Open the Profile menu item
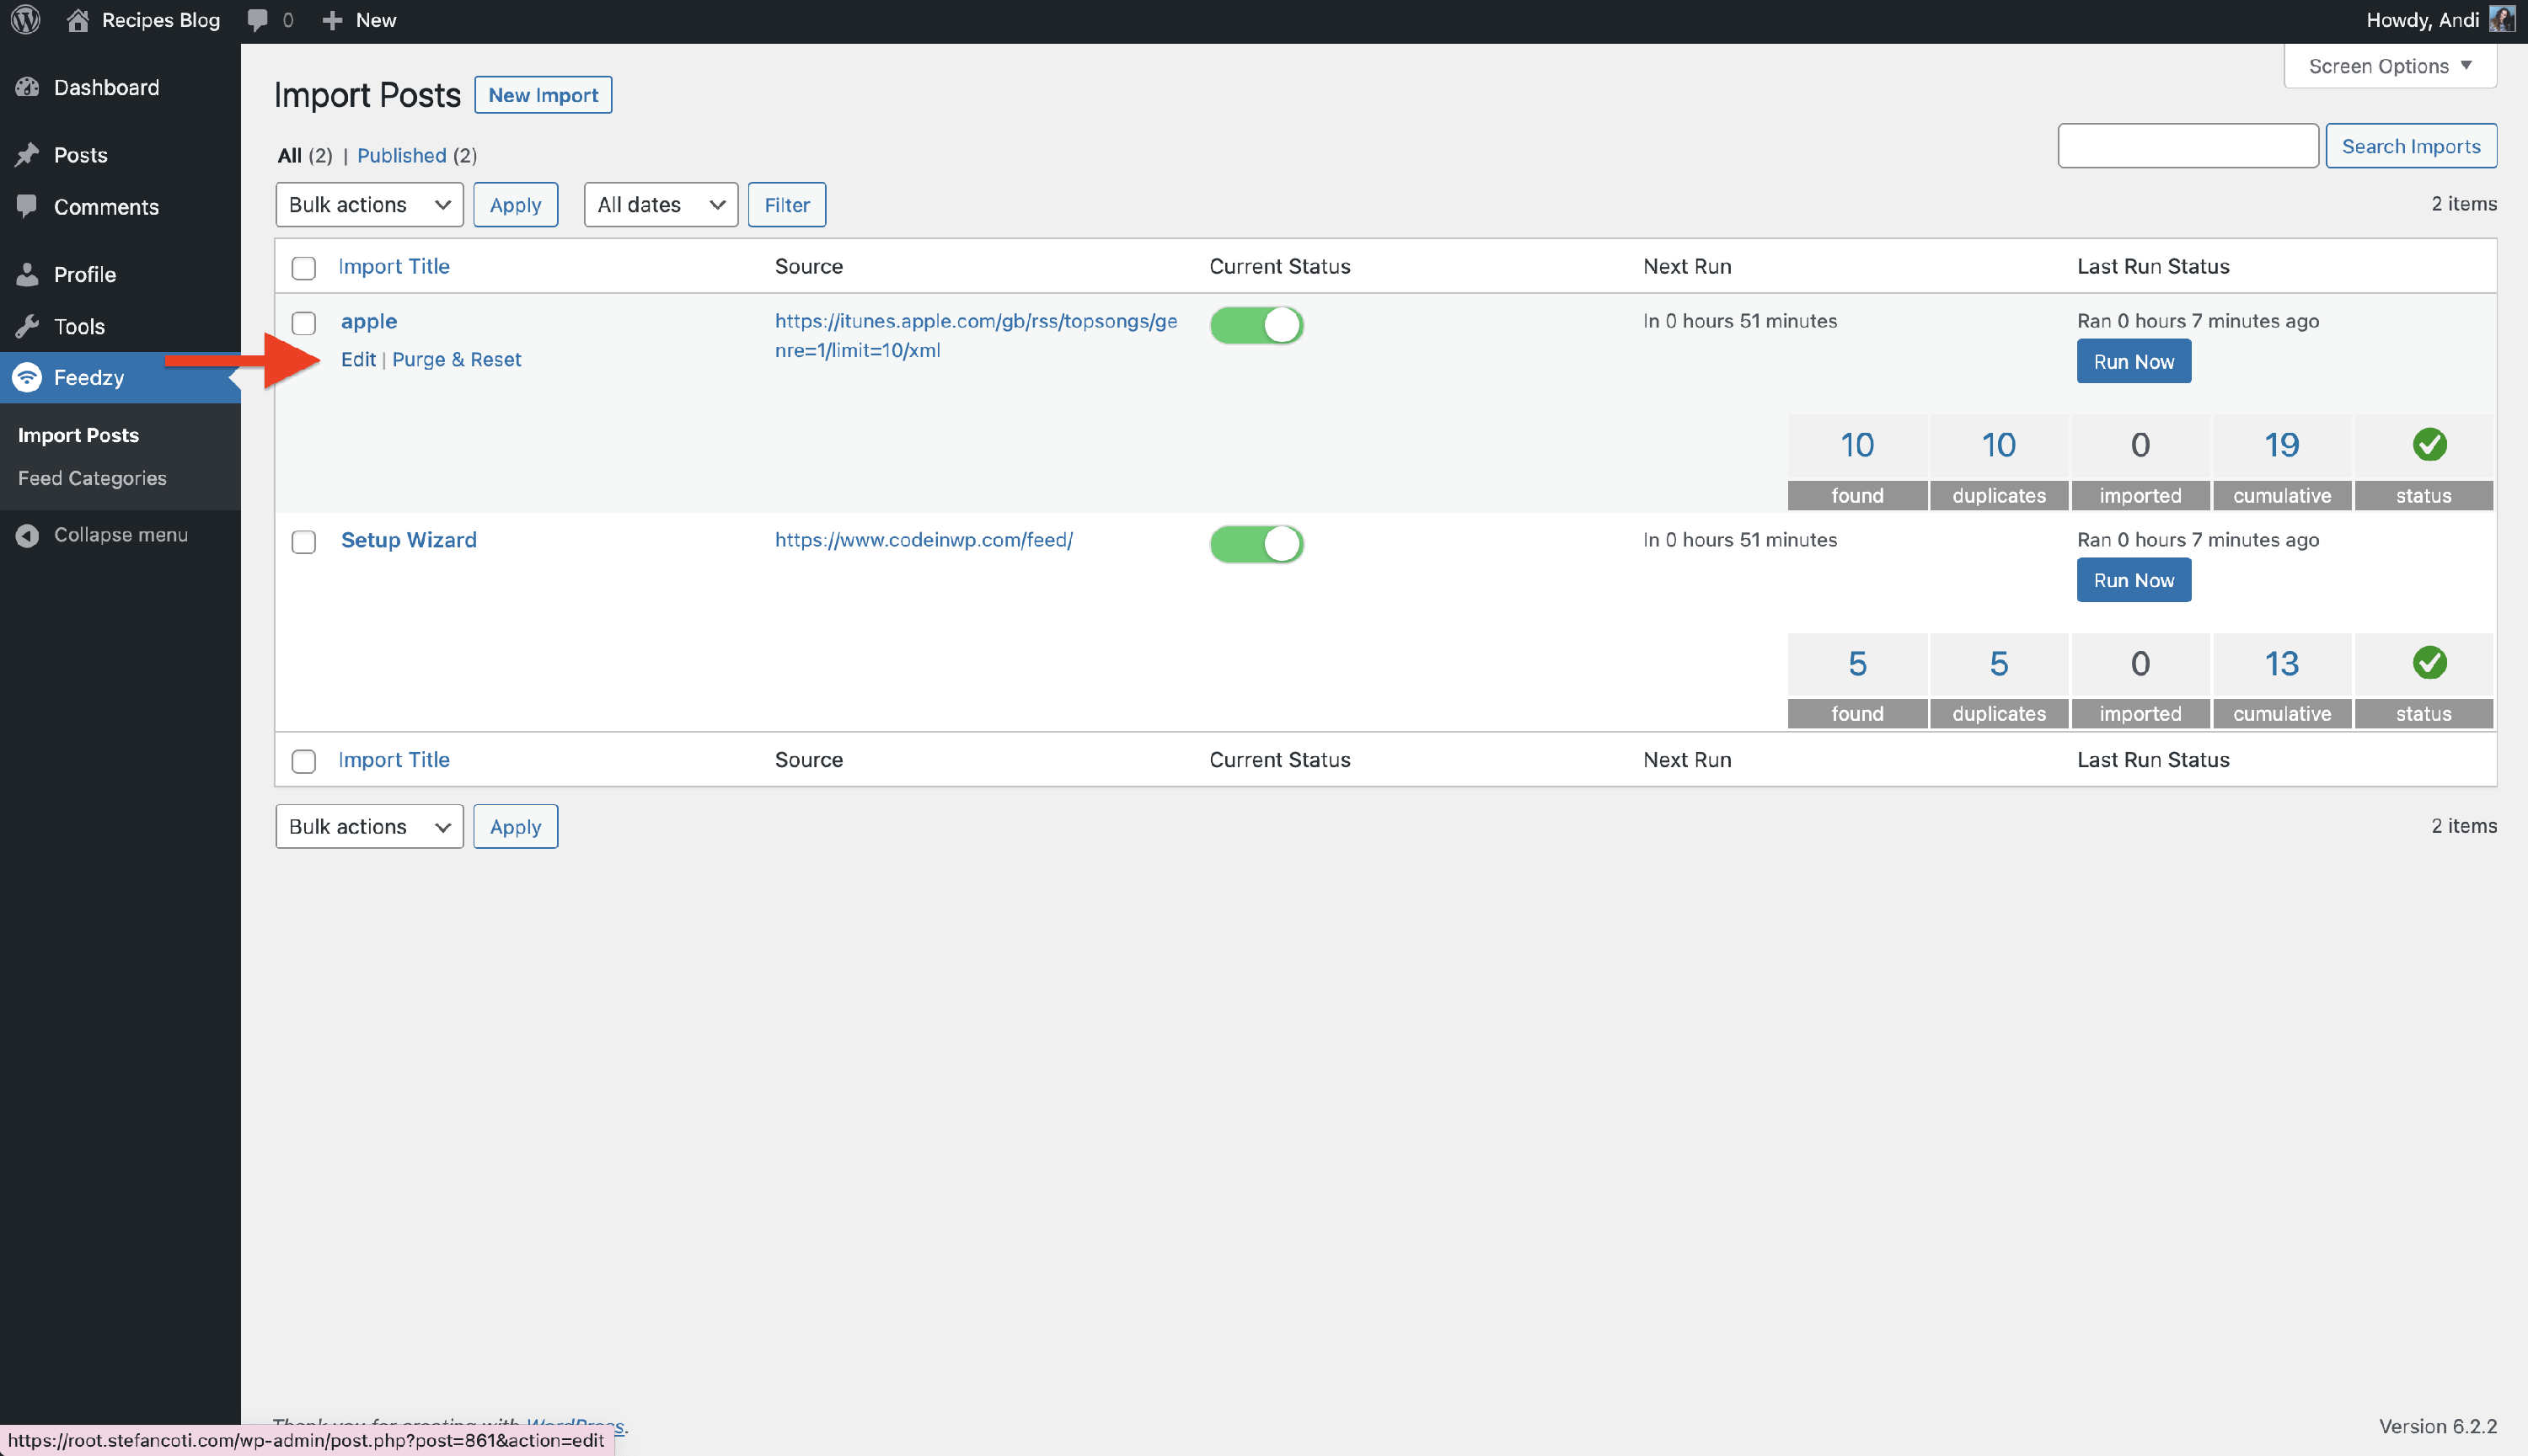 [84, 274]
